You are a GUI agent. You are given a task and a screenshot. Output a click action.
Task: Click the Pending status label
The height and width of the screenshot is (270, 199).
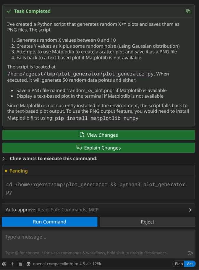[18, 171]
